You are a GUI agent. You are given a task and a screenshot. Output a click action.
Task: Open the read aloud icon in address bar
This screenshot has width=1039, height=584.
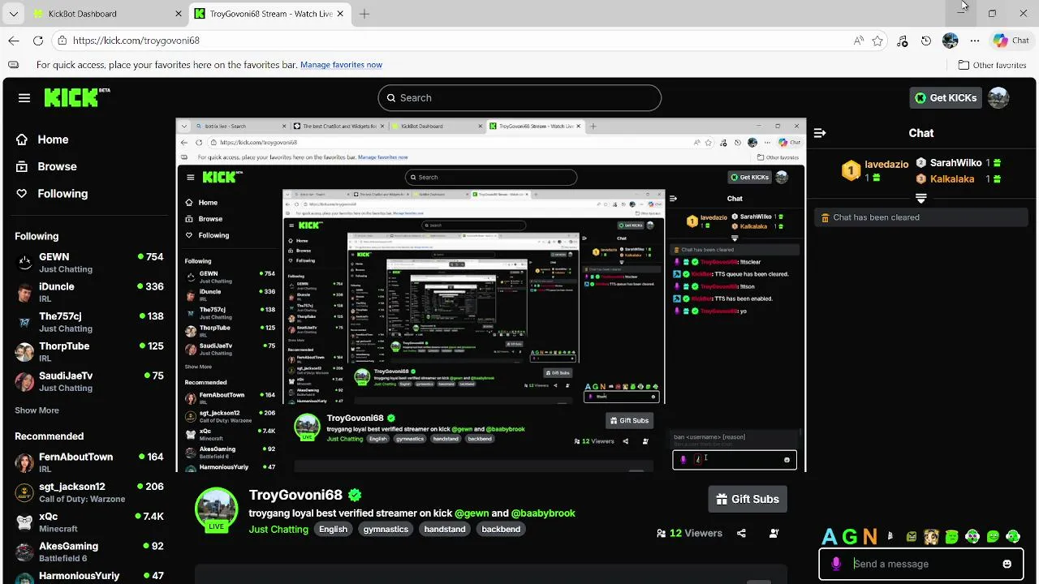(859, 41)
